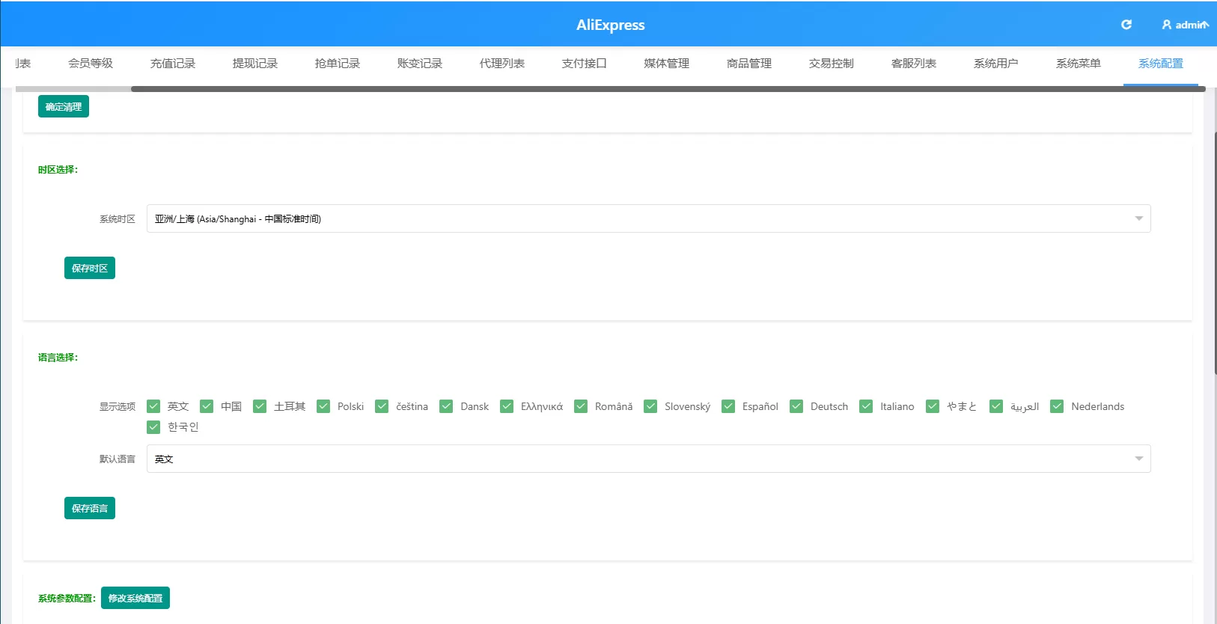This screenshot has width=1217, height=624.
Task: Toggle the Dansk language checkbox
Action: [x=446, y=406]
